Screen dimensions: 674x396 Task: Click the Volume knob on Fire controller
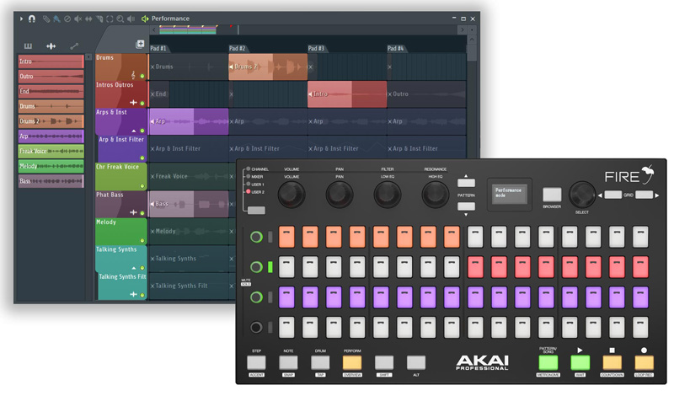point(292,195)
